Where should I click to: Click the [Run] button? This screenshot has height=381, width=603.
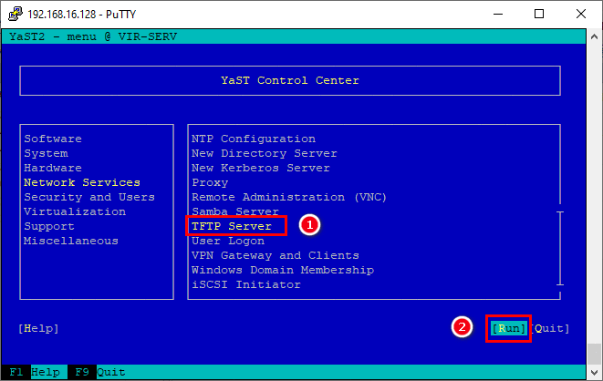click(509, 328)
